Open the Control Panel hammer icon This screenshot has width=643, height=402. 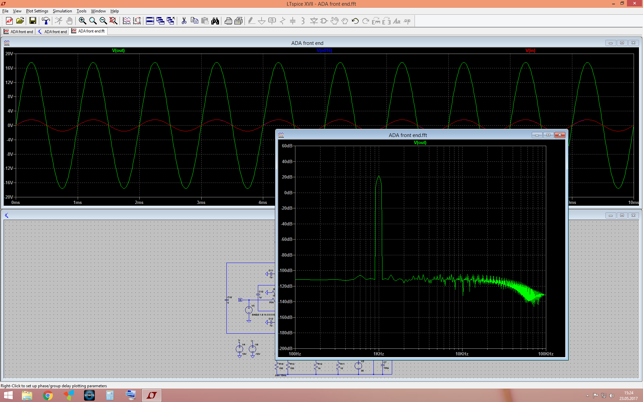[x=46, y=21]
